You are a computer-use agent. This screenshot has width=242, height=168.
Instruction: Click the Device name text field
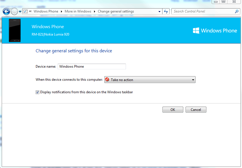click(92, 67)
